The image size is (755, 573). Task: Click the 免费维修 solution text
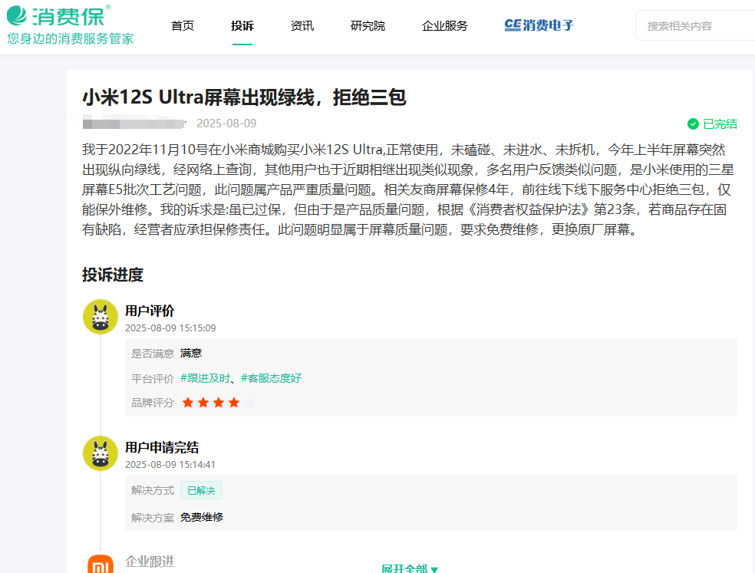[202, 518]
